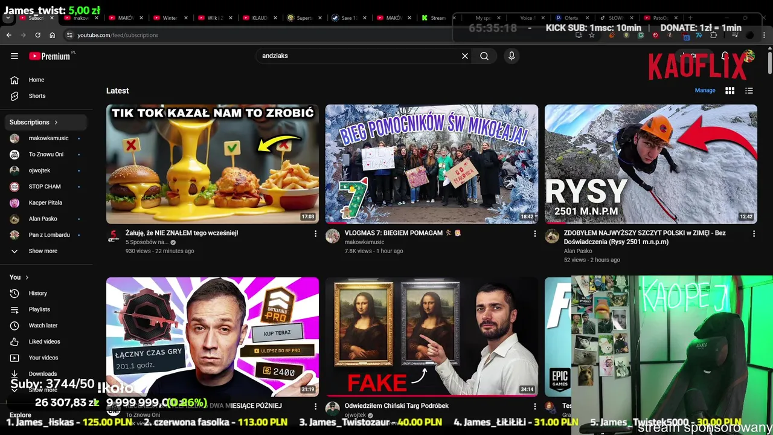Screen dimensions: 773x435
Task: Start voice search with the microphone
Action: click(512, 56)
